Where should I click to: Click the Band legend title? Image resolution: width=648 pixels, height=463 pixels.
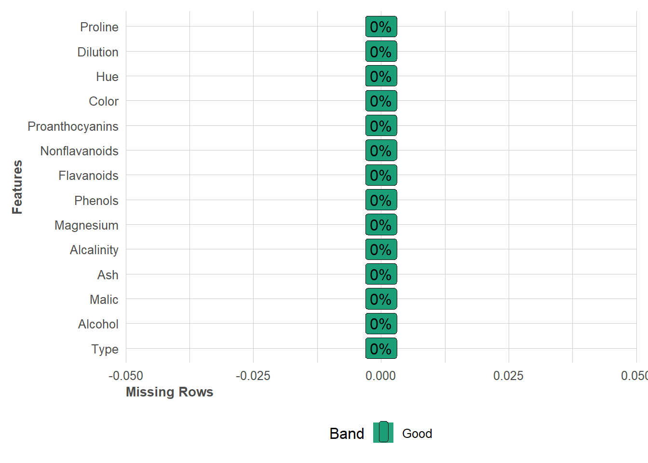[x=347, y=434]
